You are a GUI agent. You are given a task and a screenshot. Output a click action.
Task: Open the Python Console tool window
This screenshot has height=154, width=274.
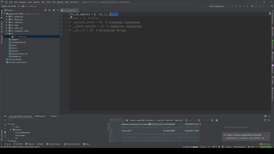53,144
